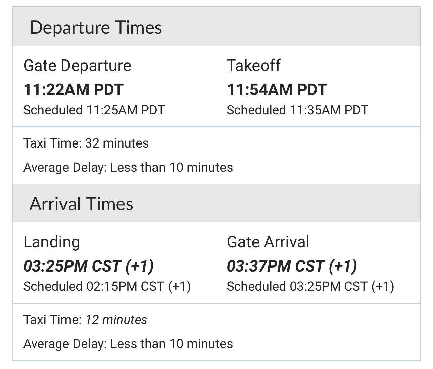Click Scheduled 11:35AM PDT text

(297, 110)
